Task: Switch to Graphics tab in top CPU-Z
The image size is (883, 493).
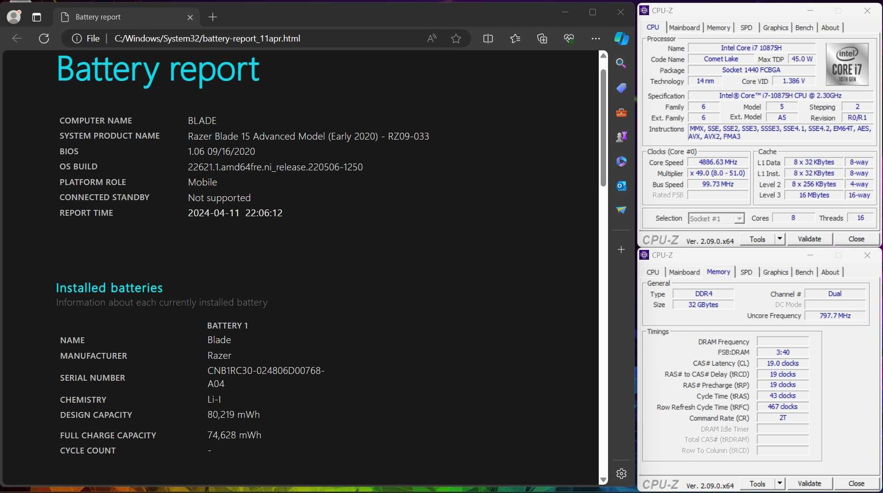Action: tap(776, 28)
